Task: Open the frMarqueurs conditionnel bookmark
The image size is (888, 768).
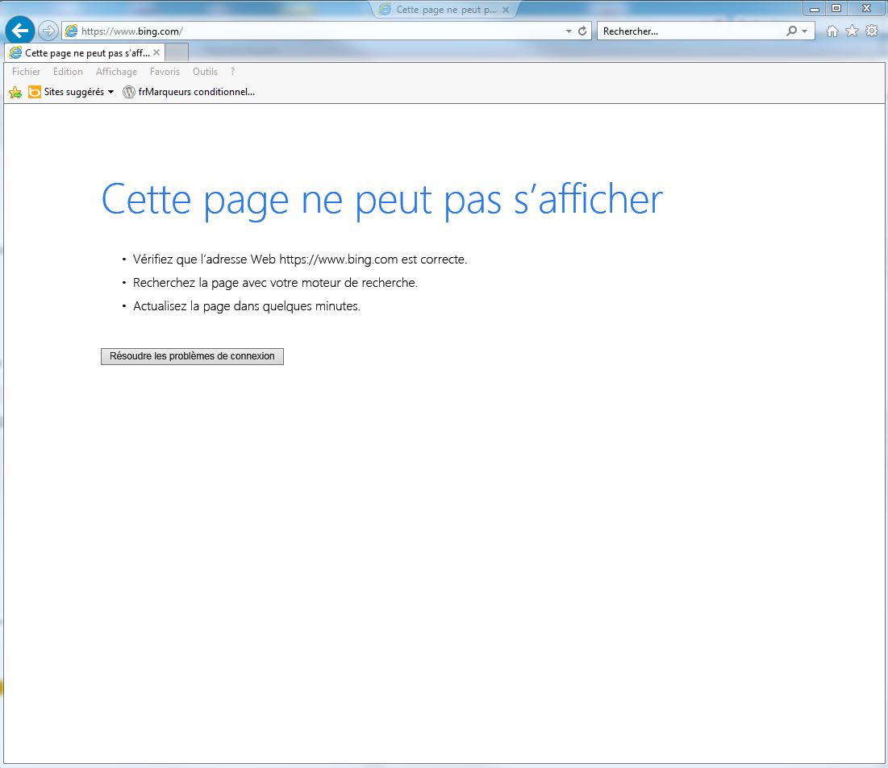Action: [x=189, y=92]
